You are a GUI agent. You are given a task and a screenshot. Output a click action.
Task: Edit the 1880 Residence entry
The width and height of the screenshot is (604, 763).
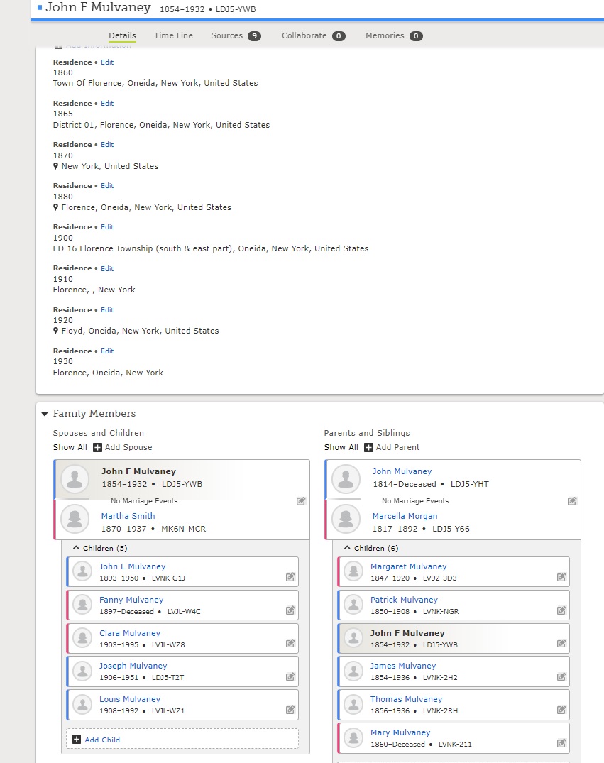(x=107, y=185)
